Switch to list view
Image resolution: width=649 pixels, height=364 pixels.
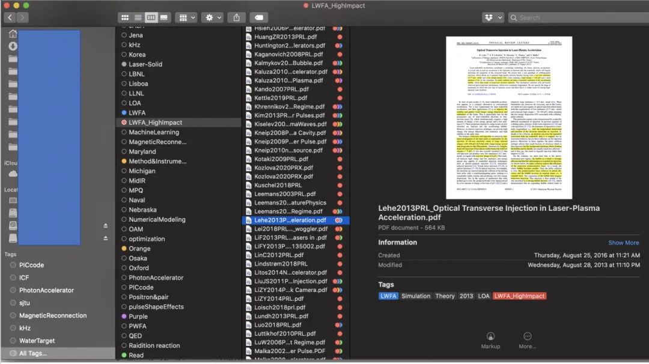138,18
